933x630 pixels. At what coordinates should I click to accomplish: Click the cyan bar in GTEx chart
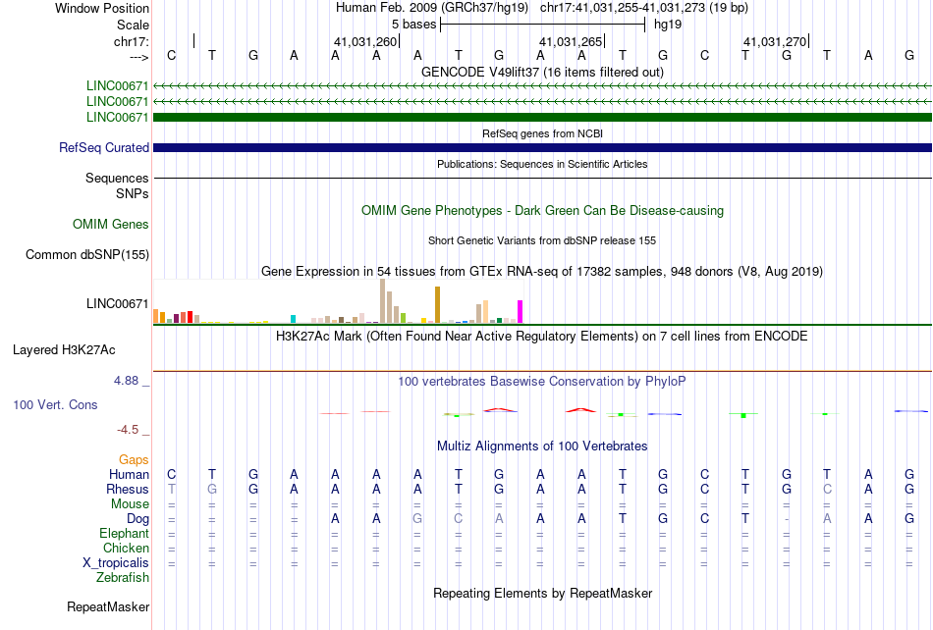tap(293, 319)
